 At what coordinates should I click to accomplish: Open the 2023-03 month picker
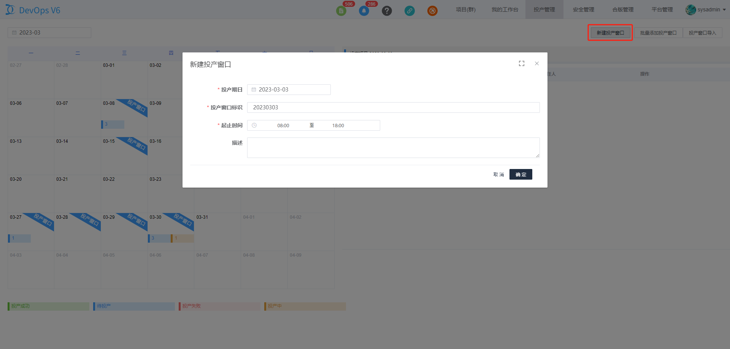(49, 33)
